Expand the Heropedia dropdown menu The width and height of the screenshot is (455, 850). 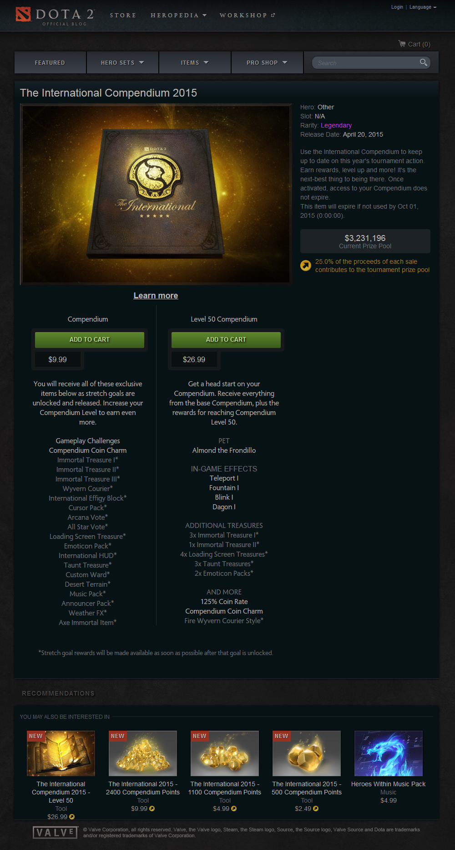[x=179, y=15]
